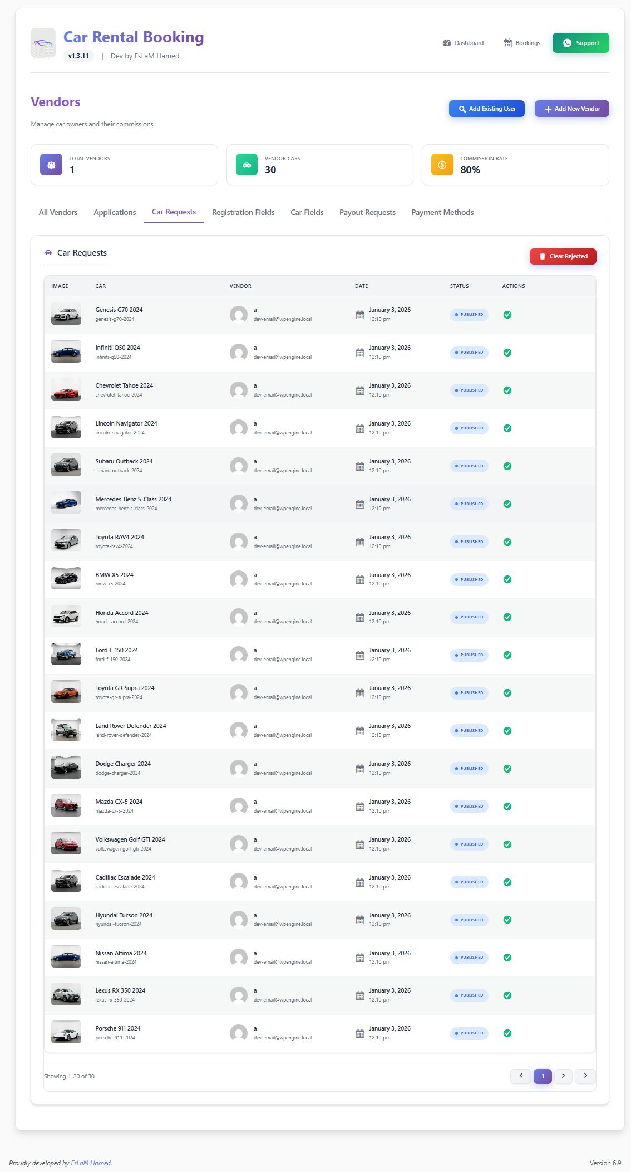This screenshot has height=1172, width=631.
Task: Go to the next page with the right chevron
Action: [x=585, y=1076]
